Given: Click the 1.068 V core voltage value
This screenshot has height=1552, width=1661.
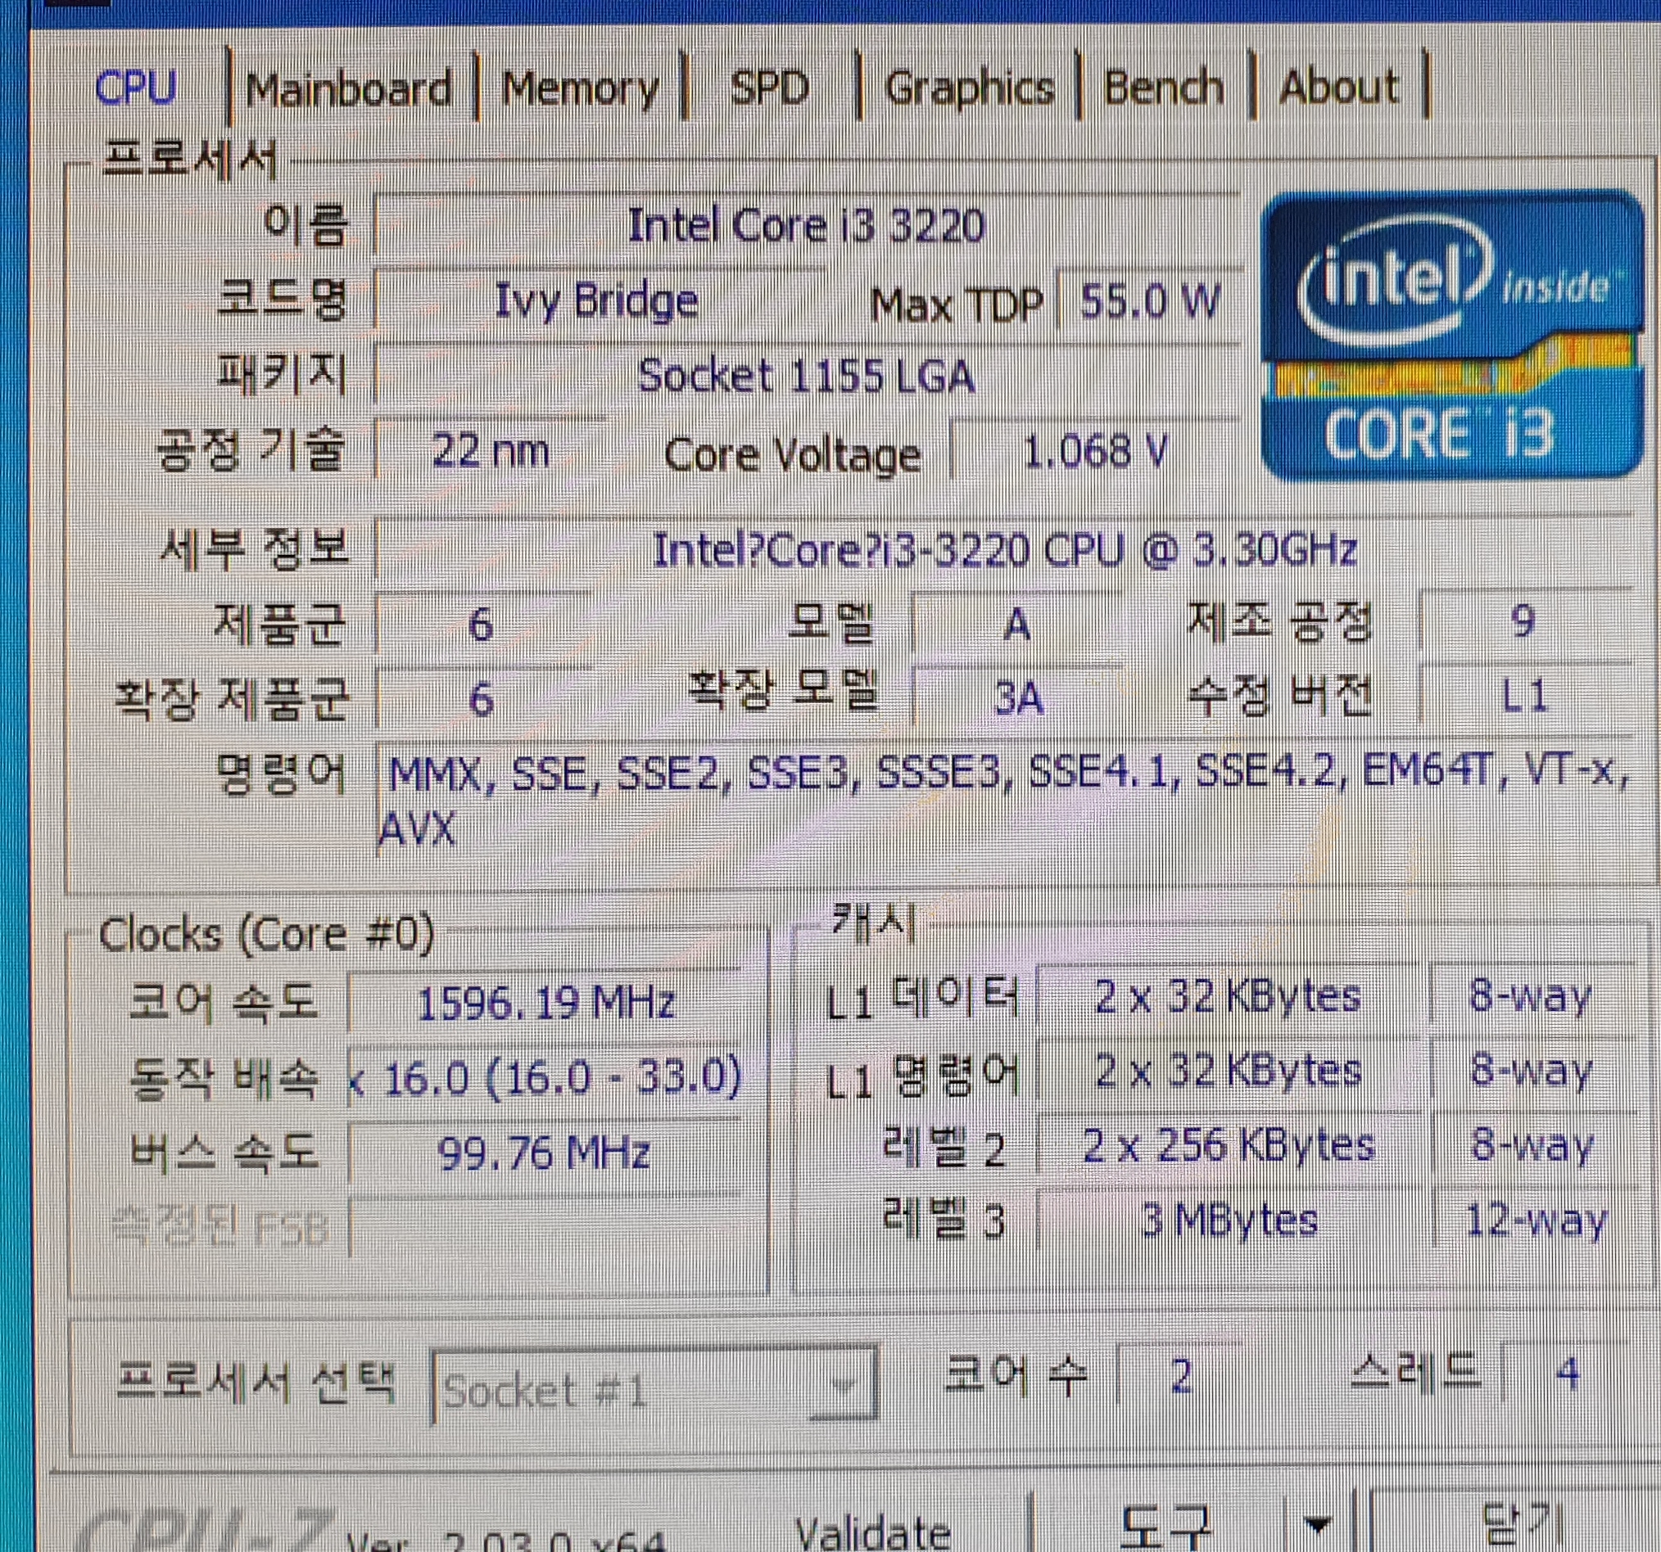Looking at the screenshot, I should pos(1094,453).
